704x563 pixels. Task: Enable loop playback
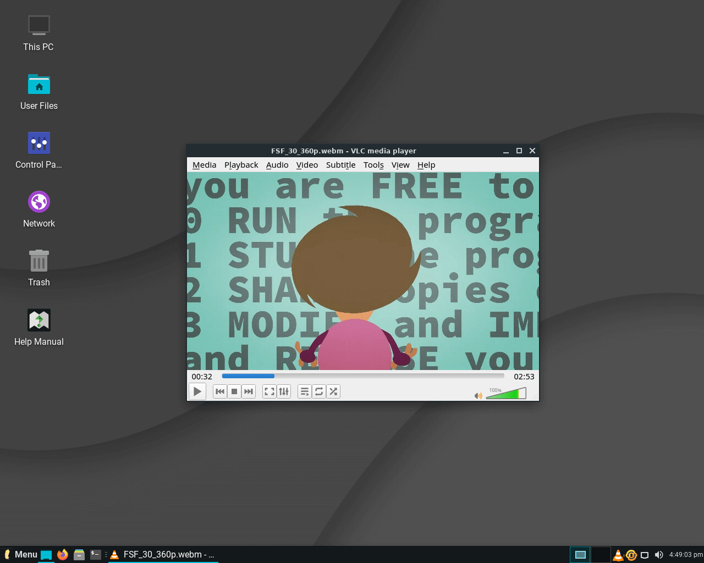pos(319,391)
